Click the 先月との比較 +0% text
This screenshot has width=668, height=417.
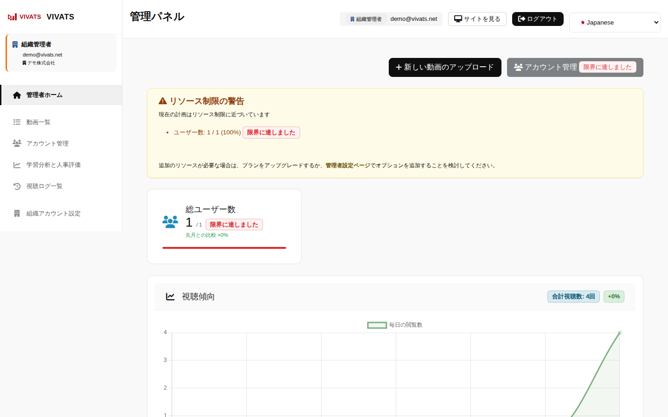pyautogui.click(x=207, y=235)
